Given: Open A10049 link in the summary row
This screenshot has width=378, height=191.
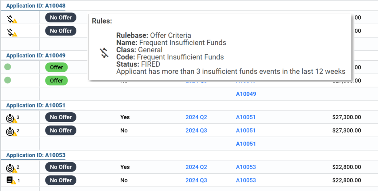Looking at the screenshot, I should coord(246,94).
